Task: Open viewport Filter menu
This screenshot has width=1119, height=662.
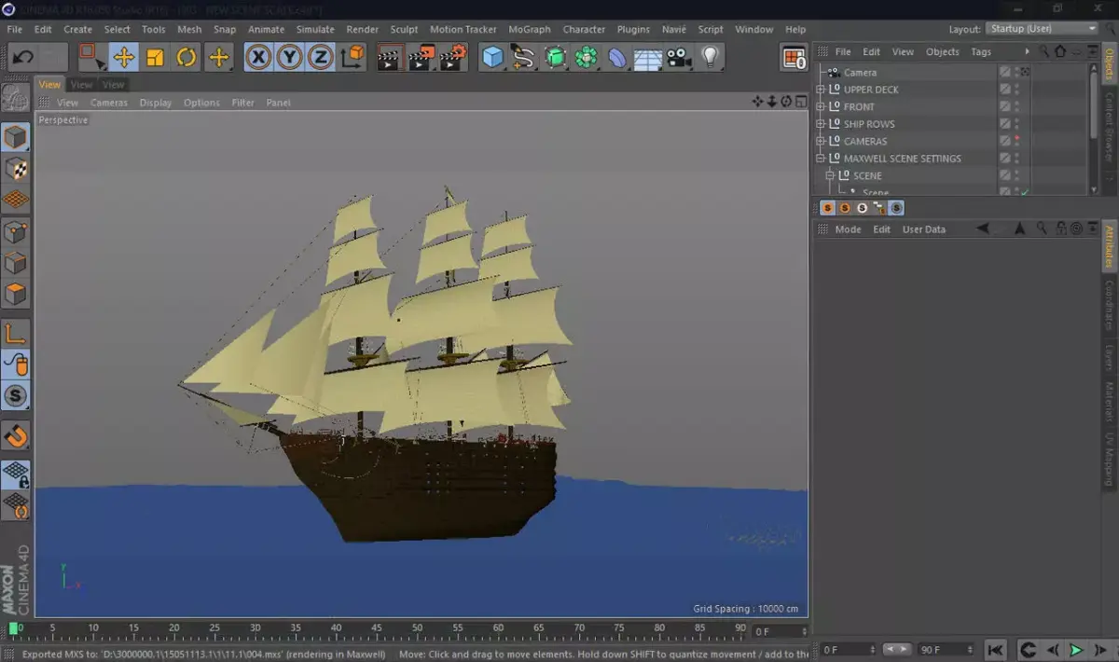Action: pyautogui.click(x=242, y=103)
